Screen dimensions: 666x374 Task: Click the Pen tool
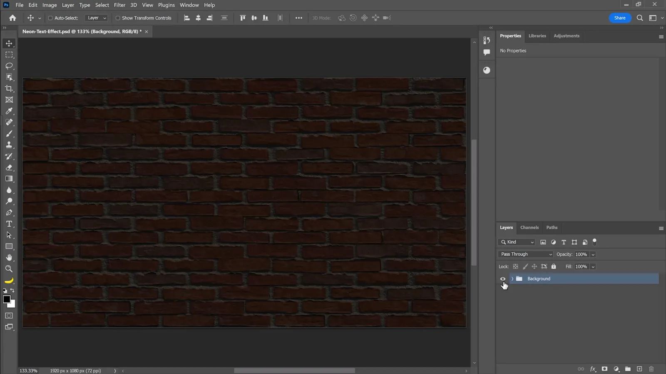9,213
